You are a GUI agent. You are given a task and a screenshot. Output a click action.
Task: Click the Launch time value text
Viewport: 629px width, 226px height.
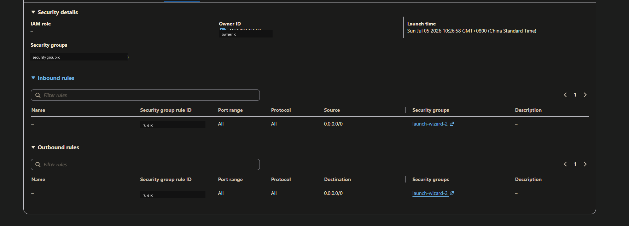(x=472, y=31)
